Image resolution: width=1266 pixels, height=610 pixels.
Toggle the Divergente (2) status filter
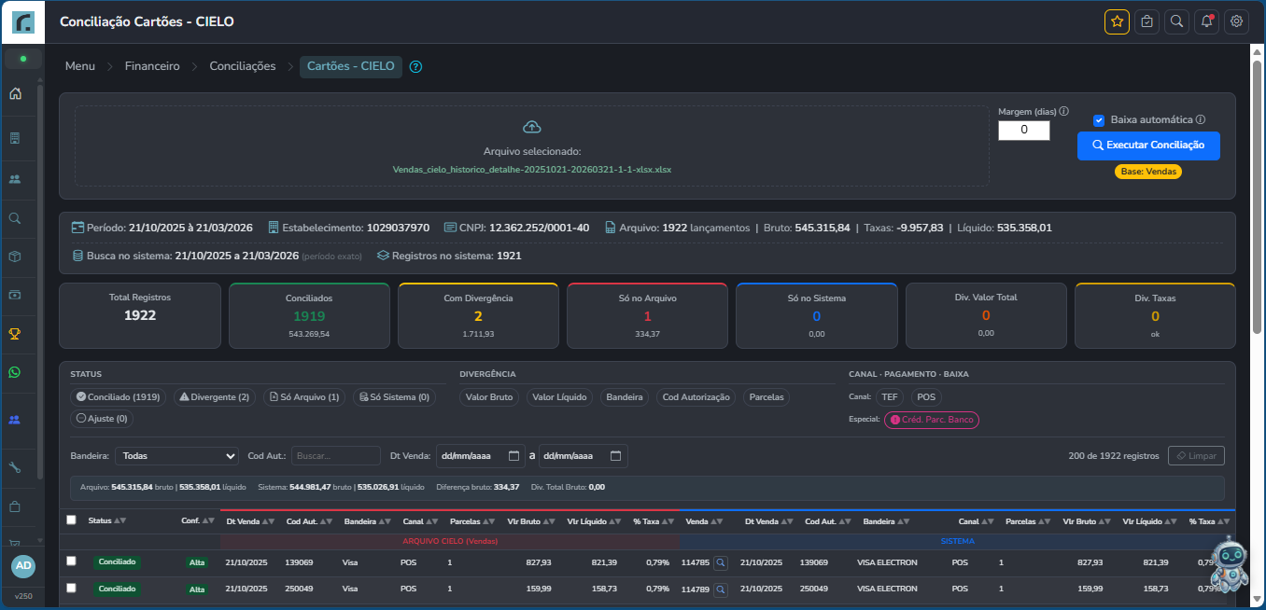tap(214, 397)
